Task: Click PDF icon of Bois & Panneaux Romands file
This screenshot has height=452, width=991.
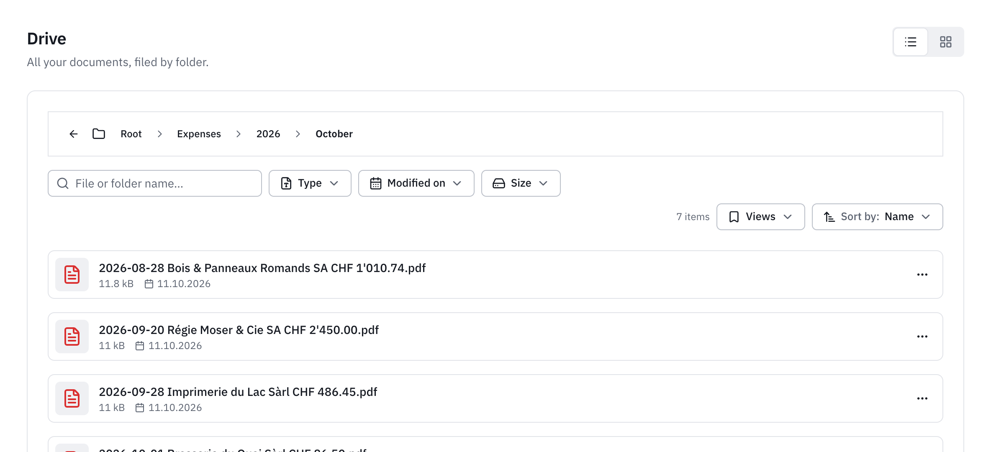Action: point(72,275)
